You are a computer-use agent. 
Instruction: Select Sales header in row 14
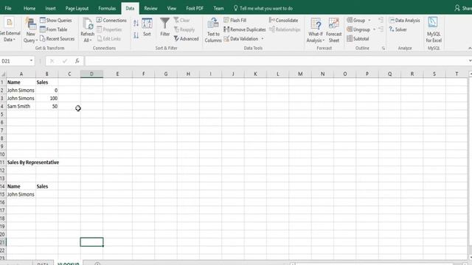(47, 186)
